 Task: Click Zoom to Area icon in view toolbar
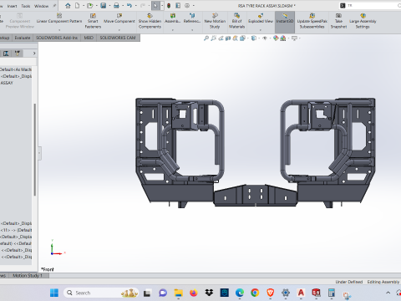click(214, 38)
